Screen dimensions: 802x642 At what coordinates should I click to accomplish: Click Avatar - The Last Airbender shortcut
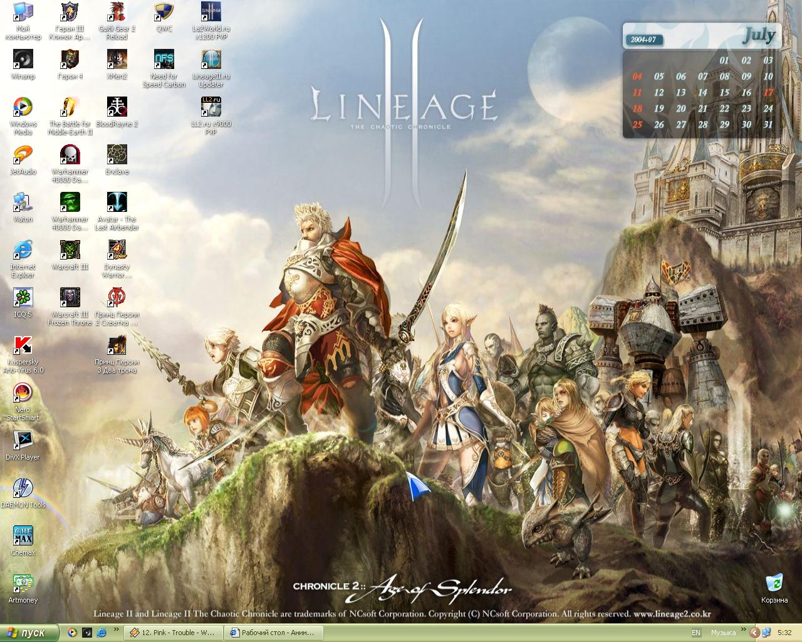(x=117, y=211)
